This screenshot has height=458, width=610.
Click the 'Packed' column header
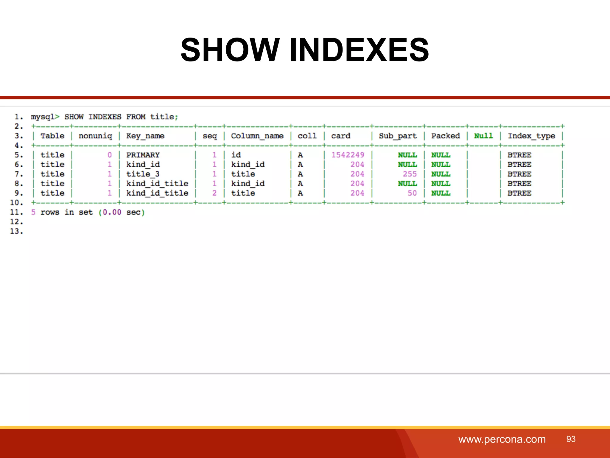click(446, 136)
